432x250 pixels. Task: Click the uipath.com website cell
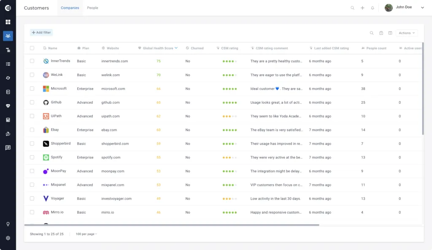tap(111, 116)
